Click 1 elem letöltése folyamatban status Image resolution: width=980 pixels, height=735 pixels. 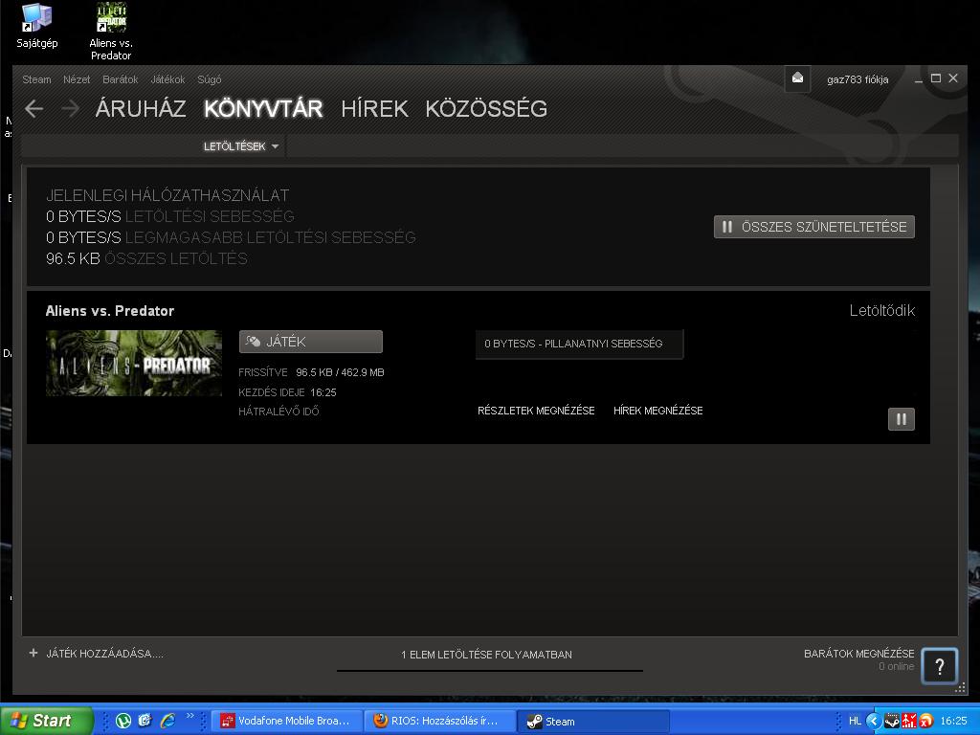[486, 655]
